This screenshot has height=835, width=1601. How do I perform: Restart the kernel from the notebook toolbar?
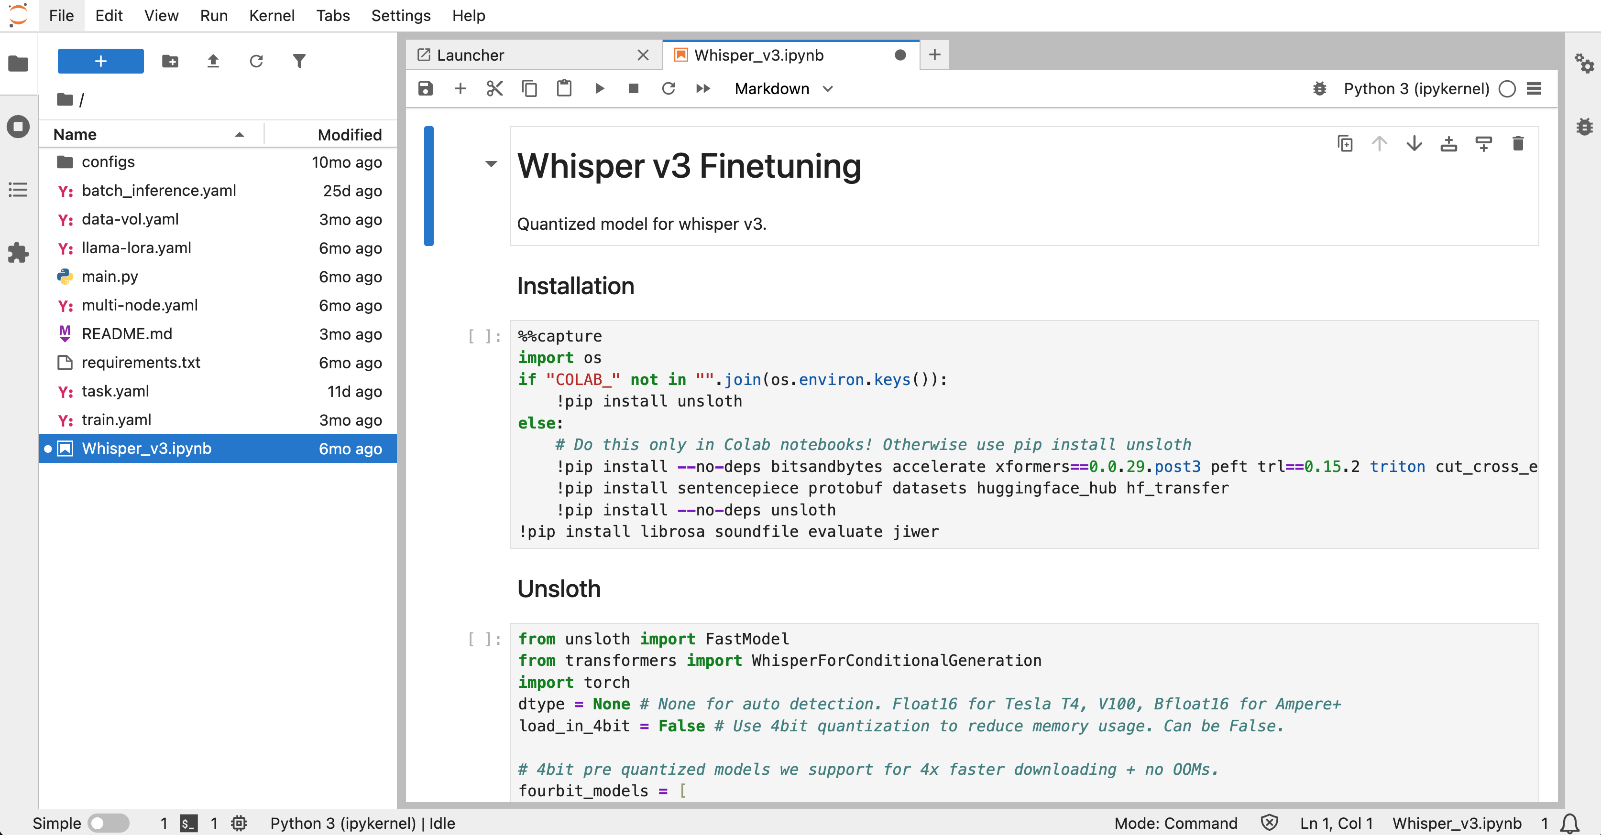click(668, 89)
